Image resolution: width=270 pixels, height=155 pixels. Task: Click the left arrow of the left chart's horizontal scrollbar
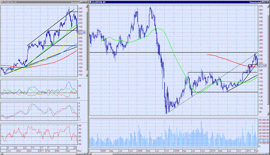point(2,154)
